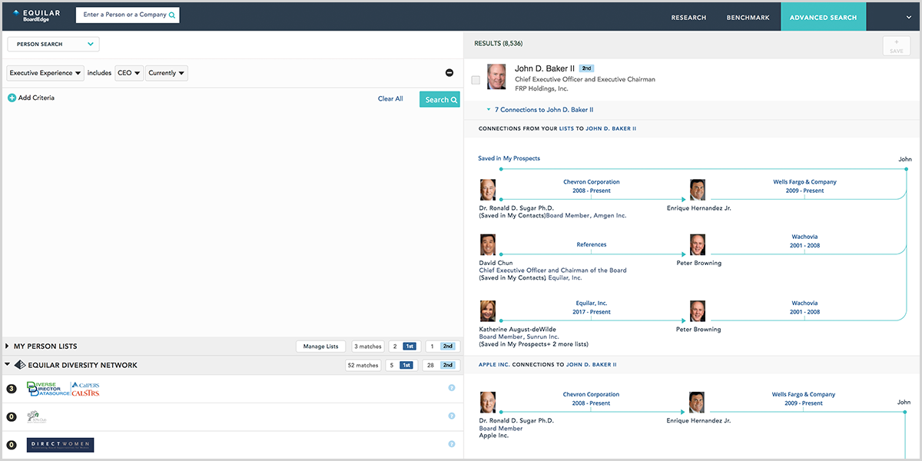Focus the 'Enter a Person or a Company' field
This screenshot has height=461, width=922.
pos(124,15)
